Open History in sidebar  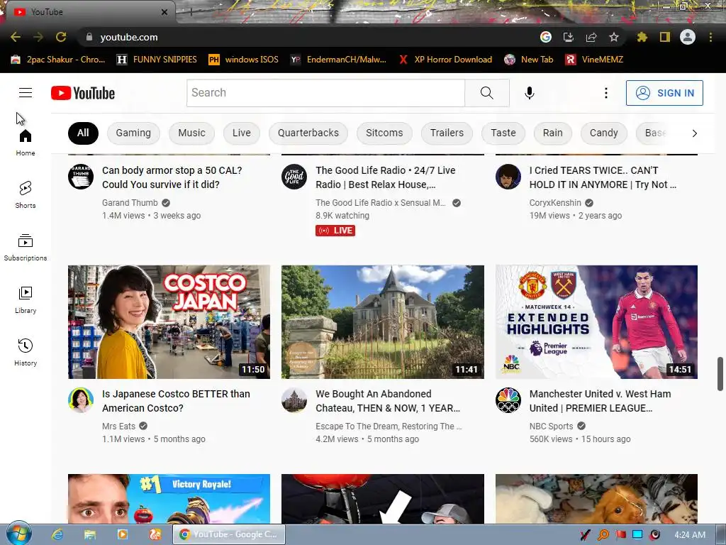[26, 352]
